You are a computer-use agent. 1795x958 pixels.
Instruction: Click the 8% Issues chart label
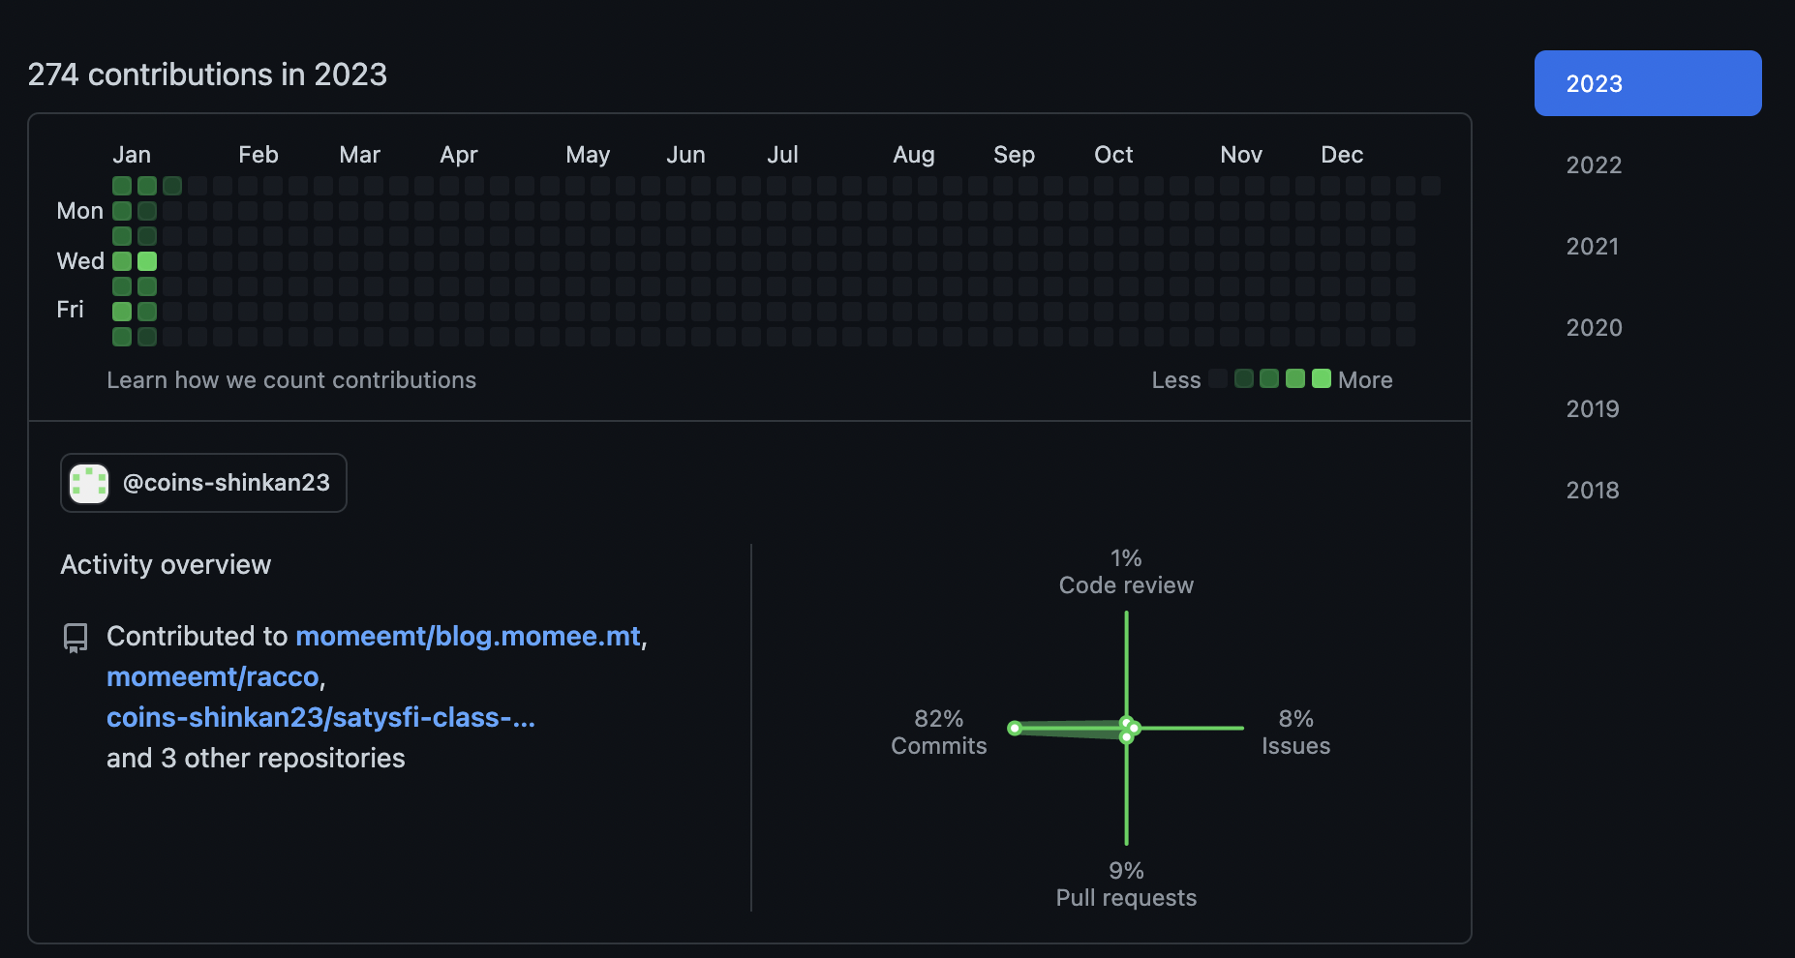(x=1295, y=733)
